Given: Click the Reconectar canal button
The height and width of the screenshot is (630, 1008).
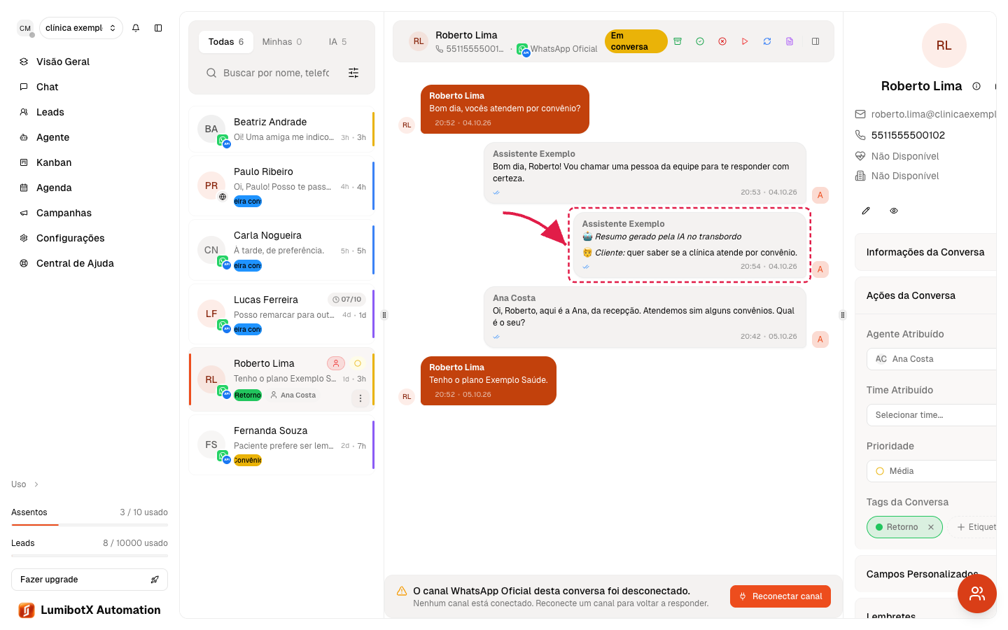Looking at the screenshot, I should [780, 596].
